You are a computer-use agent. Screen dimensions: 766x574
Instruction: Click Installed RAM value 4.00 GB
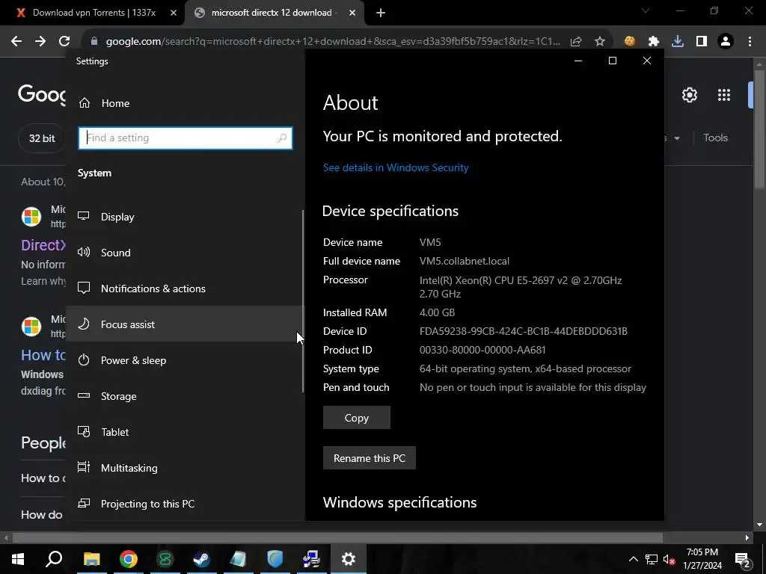[437, 312]
